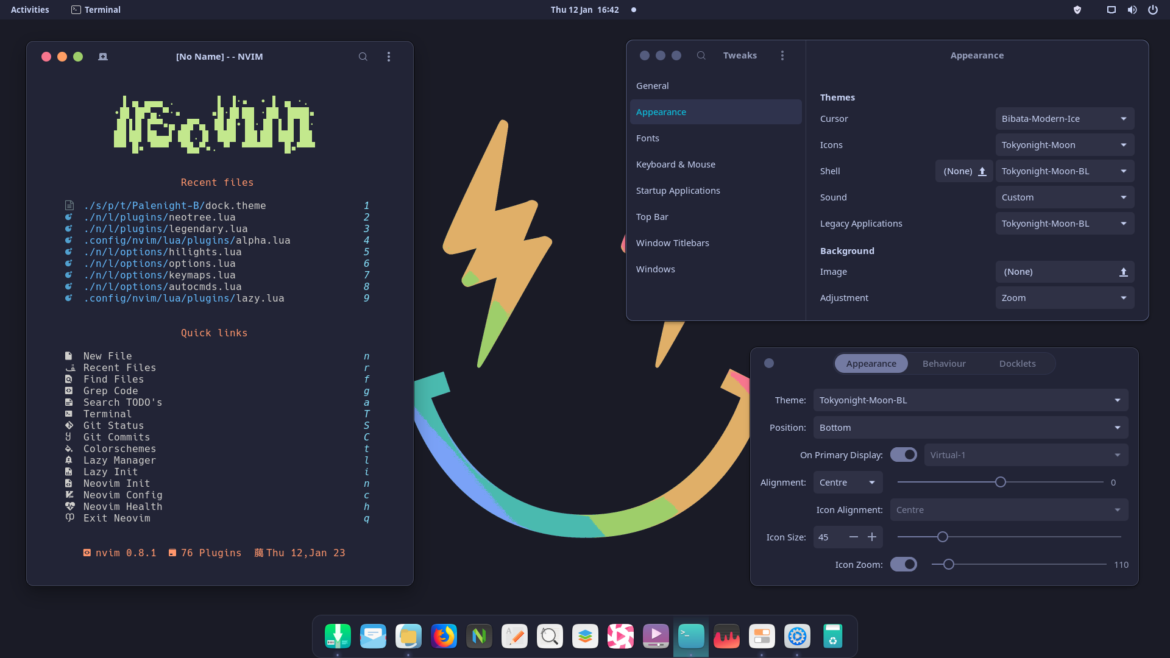Open the text editor pencil icon in the dock
This screenshot has width=1170, height=658.
pos(514,636)
